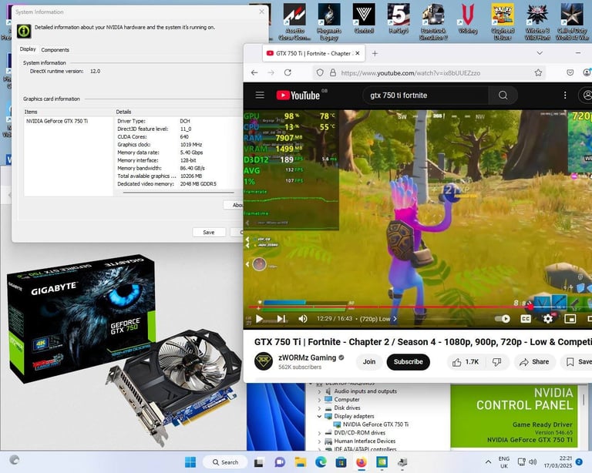Show hidden system tray icons
This screenshot has width=592, height=473.
[x=488, y=461]
